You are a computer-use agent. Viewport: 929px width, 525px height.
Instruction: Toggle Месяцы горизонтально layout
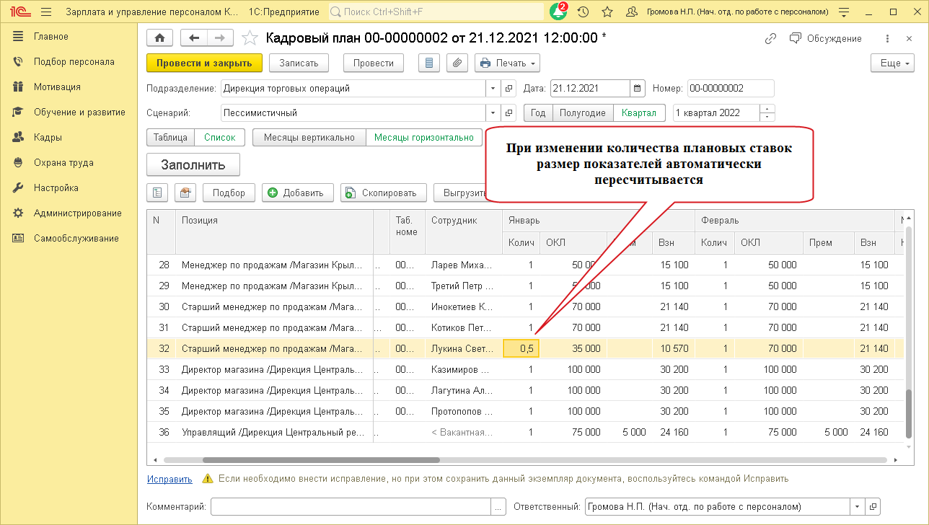[x=424, y=137]
